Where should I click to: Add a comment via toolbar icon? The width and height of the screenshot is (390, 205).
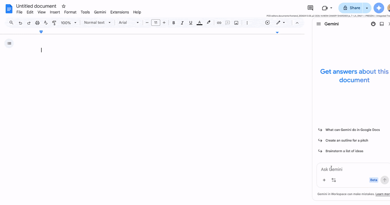coord(227,23)
